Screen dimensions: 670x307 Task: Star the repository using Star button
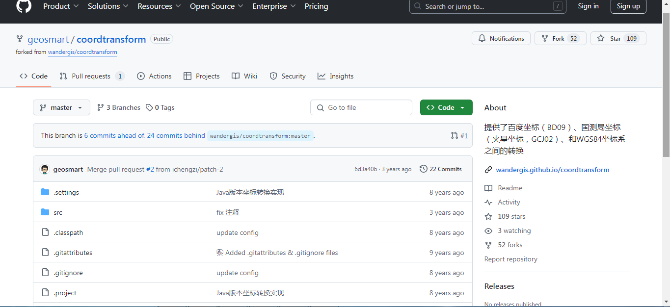pyautogui.click(x=618, y=39)
